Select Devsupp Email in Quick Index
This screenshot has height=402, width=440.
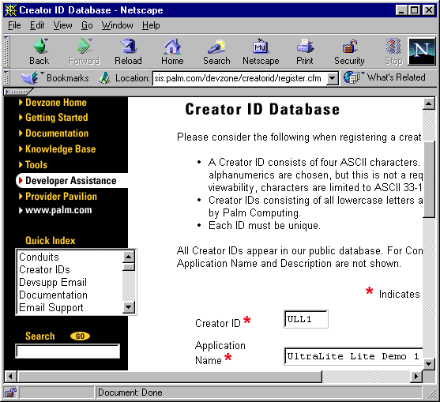tap(53, 282)
